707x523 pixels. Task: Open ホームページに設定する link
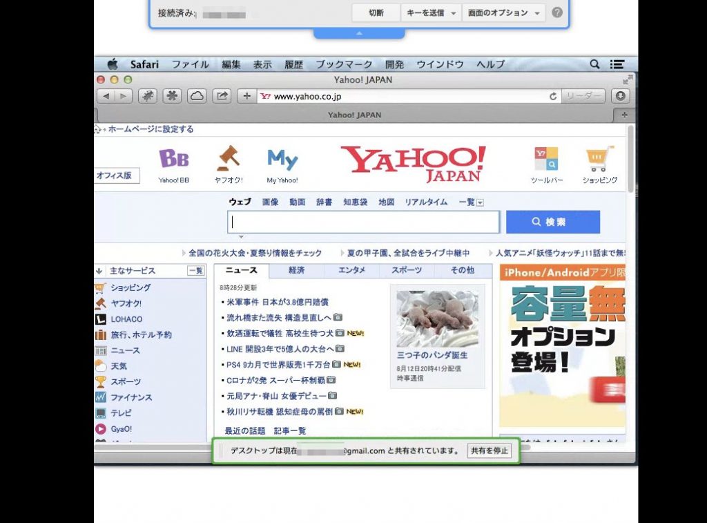(x=151, y=129)
